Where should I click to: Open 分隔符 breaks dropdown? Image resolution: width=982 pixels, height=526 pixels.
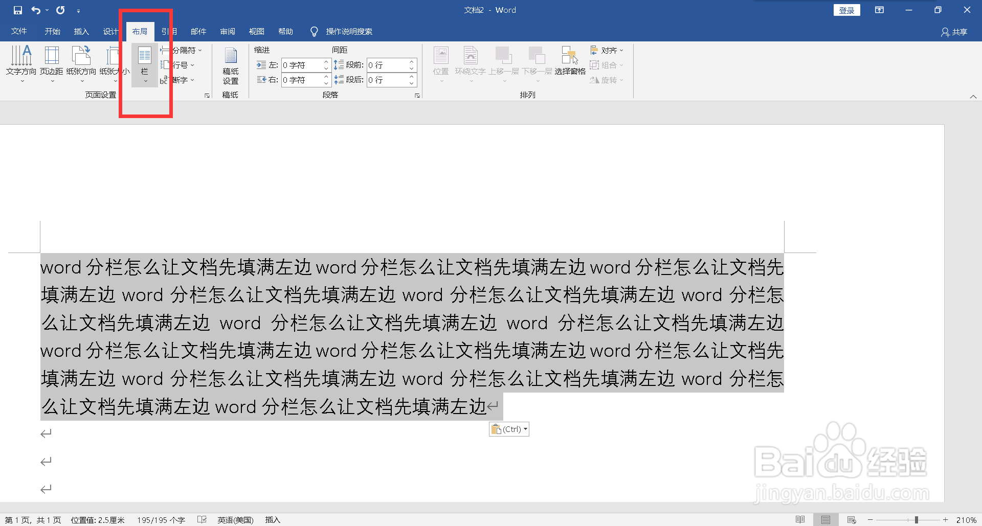182,50
